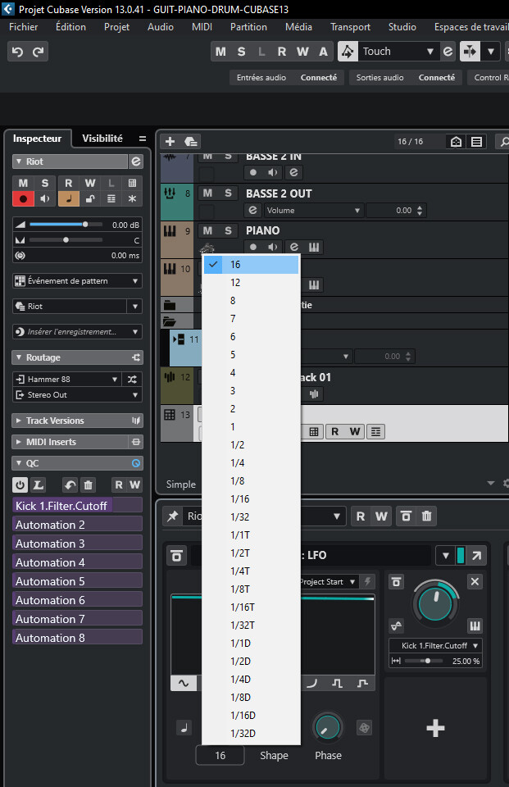Adjust the 25.00 % modulation depth slider
Image resolution: width=509 pixels, height=787 pixels.
[425, 661]
